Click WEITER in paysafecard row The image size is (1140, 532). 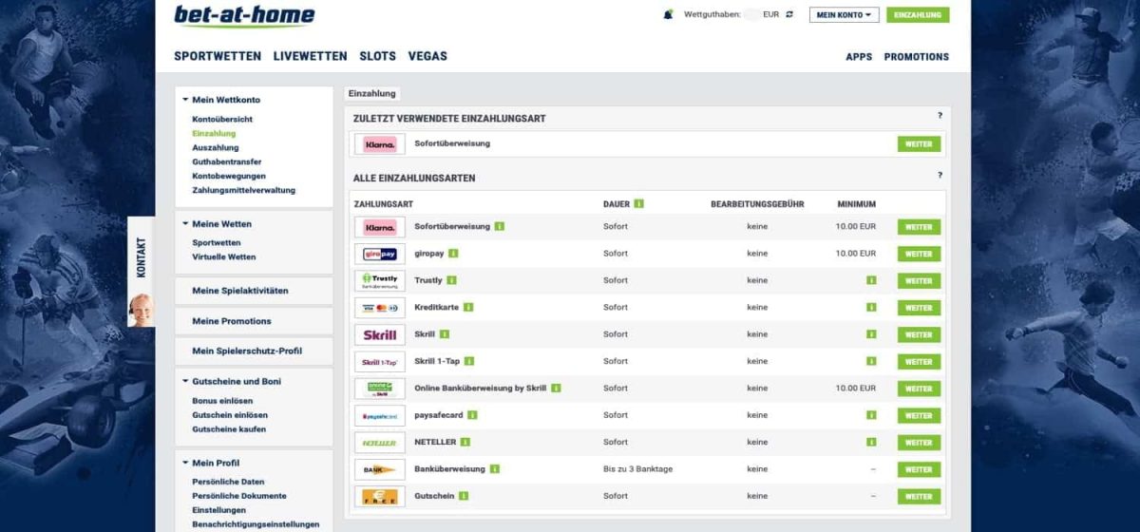[x=919, y=415]
